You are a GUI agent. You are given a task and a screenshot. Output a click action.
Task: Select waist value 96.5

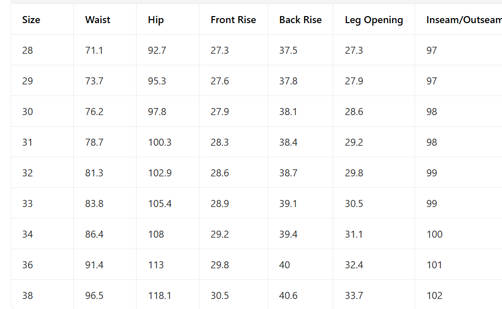(94, 295)
